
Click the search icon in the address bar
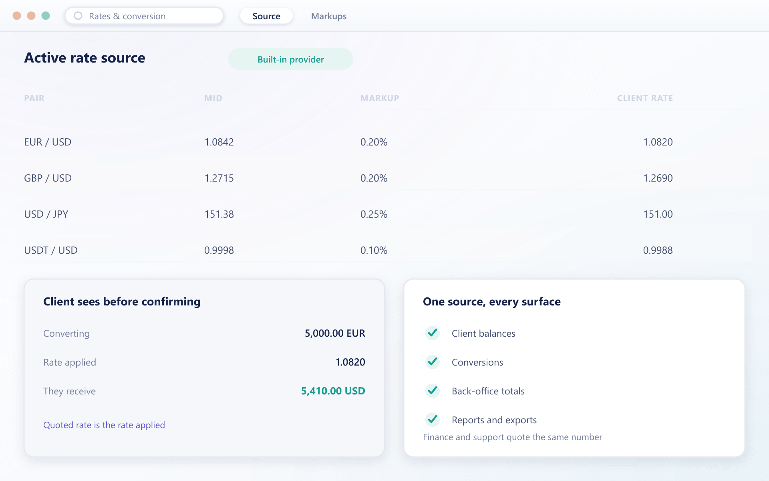click(x=78, y=16)
